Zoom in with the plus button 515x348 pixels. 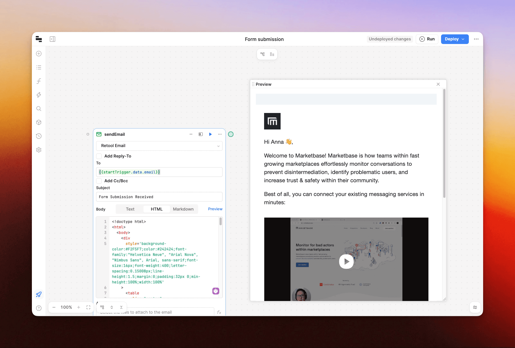[x=79, y=307]
